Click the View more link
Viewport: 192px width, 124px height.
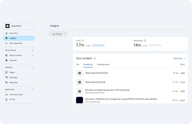pyautogui.click(x=178, y=58)
